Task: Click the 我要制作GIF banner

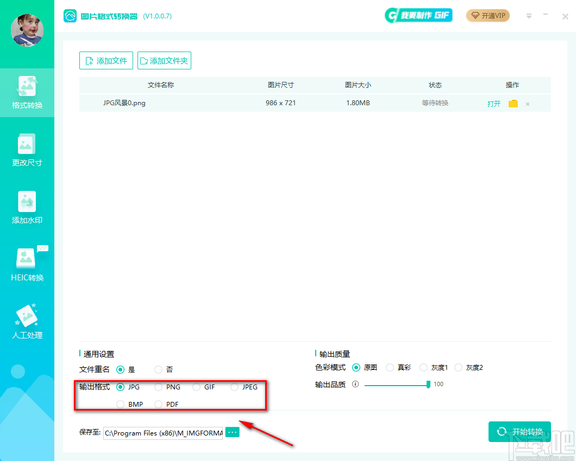Action: tap(418, 16)
